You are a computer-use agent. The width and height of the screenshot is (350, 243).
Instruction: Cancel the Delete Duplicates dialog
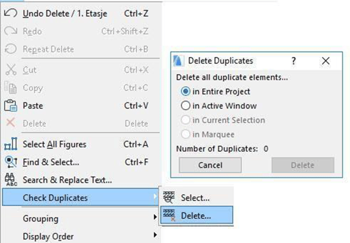[x=210, y=165]
